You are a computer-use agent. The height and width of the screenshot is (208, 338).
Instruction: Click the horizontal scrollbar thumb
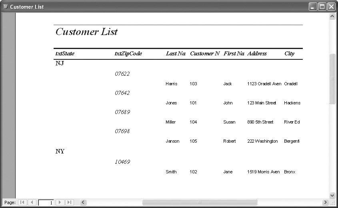click(199, 202)
